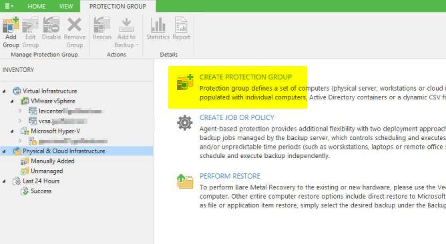Switch to the VIEW tab

click(x=66, y=6)
